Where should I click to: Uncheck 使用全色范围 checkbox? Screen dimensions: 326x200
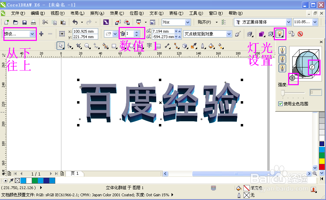(280, 103)
